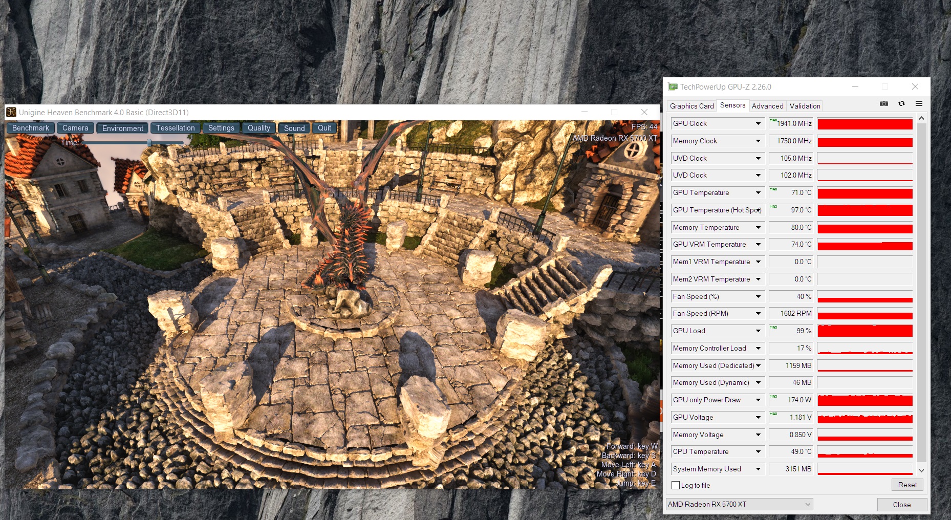Click the Reset button in GPU-Z
This screenshot has width=951, height=520.
click(x=907, y=485)
